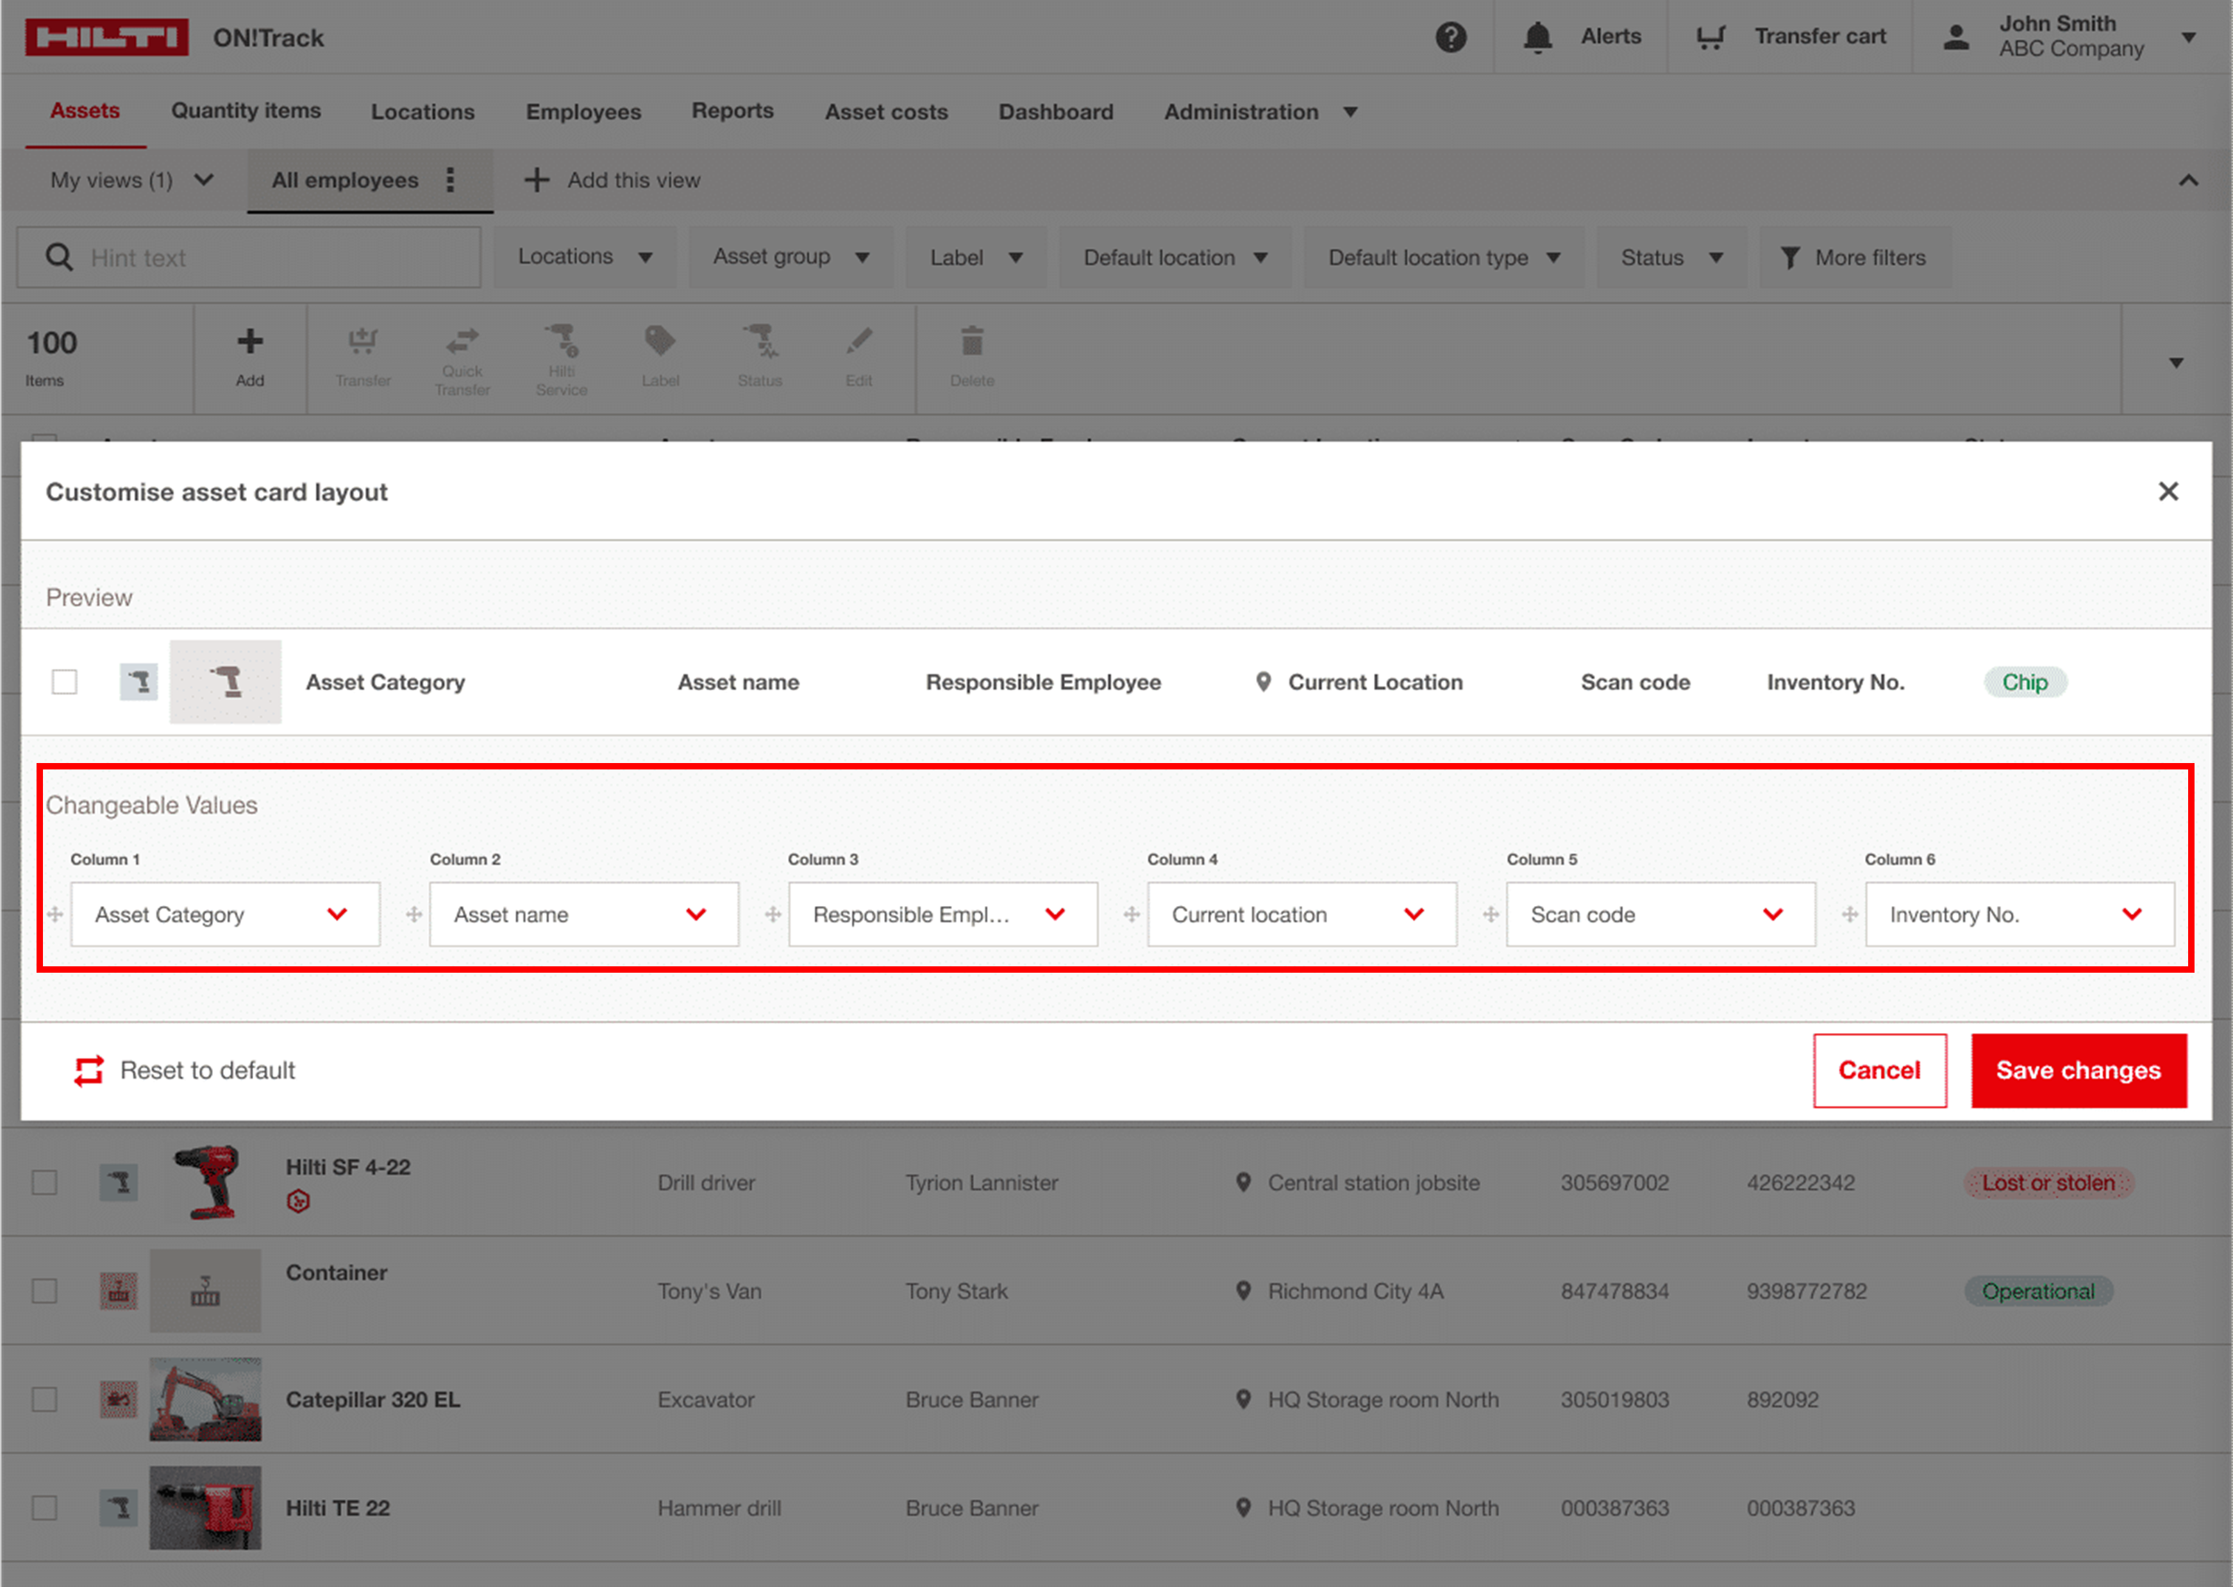Screen dimensions: 2233x1587
Task: Open the Column 6 Inventory No. dropdown
Action: click(x=2020, y=914)
